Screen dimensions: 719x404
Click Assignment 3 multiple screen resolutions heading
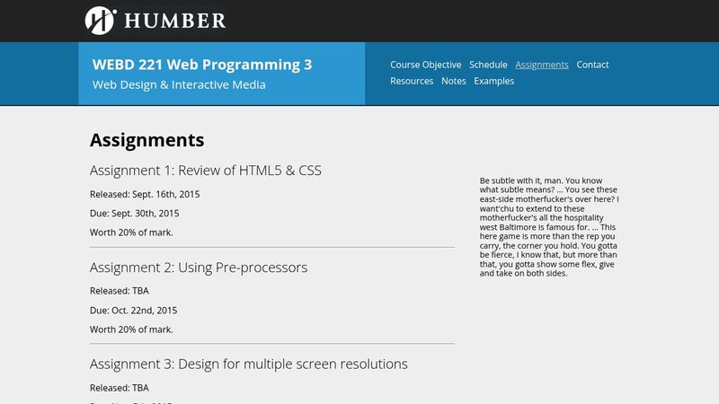click(x=249, y=364)
